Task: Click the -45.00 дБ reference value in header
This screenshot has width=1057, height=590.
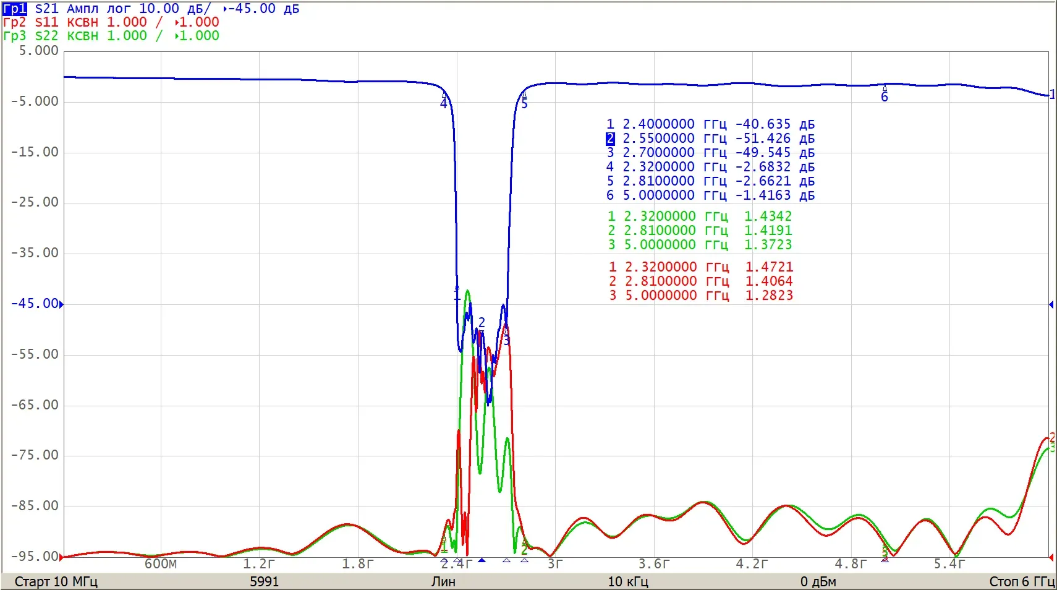Action: tap(264, 9)
